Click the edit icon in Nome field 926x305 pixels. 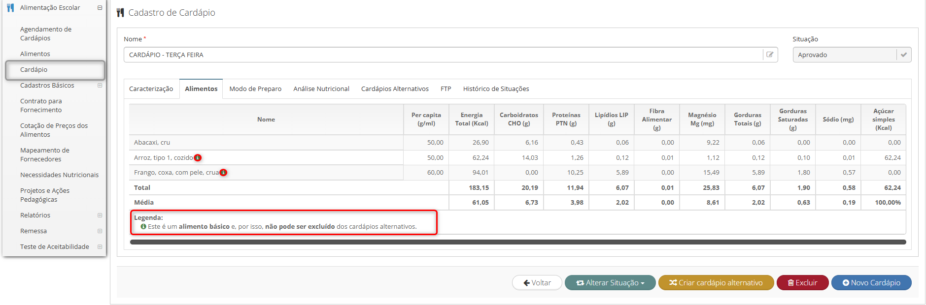(x=770, y=55)
